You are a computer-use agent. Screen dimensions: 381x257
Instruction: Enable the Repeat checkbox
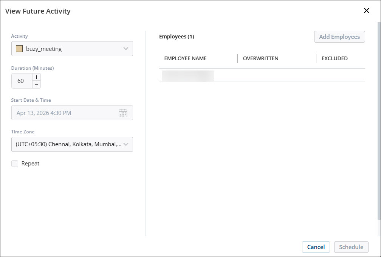(x=15, y=164)
